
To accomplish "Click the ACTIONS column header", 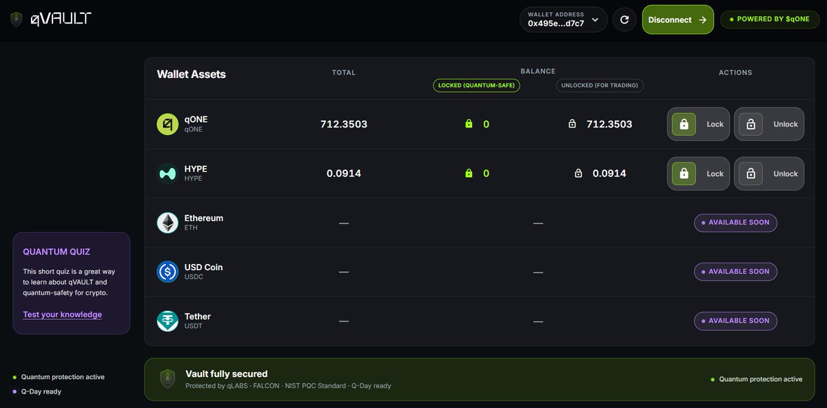I will click(735, 72).
